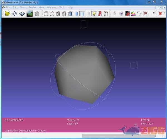Expand the toolbar overflow chevron
This screenshot has height=139, width=167.
(154, 13)
